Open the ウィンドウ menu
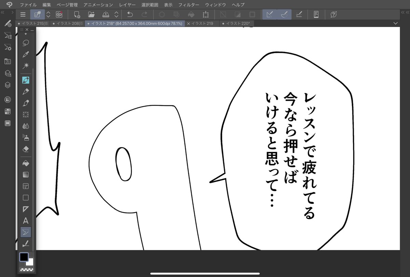The image size is (410, 277). (215, 5)
